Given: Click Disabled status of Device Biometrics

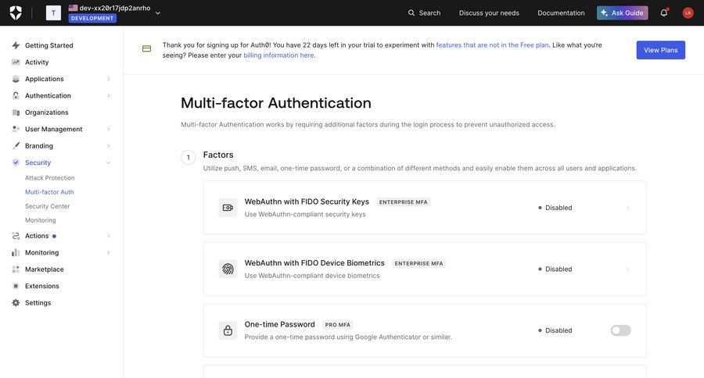Looking at the screenshot, I should pos(555,269).
